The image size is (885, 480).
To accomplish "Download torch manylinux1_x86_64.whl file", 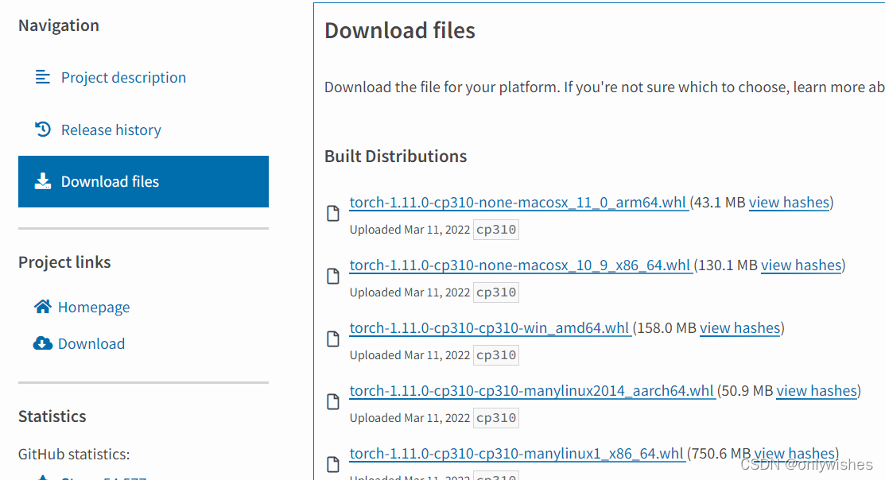I will (516, 454).
